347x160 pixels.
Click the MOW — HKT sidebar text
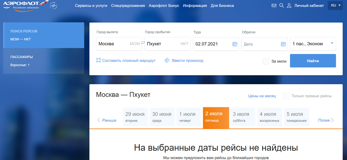(x=21, y=39)
